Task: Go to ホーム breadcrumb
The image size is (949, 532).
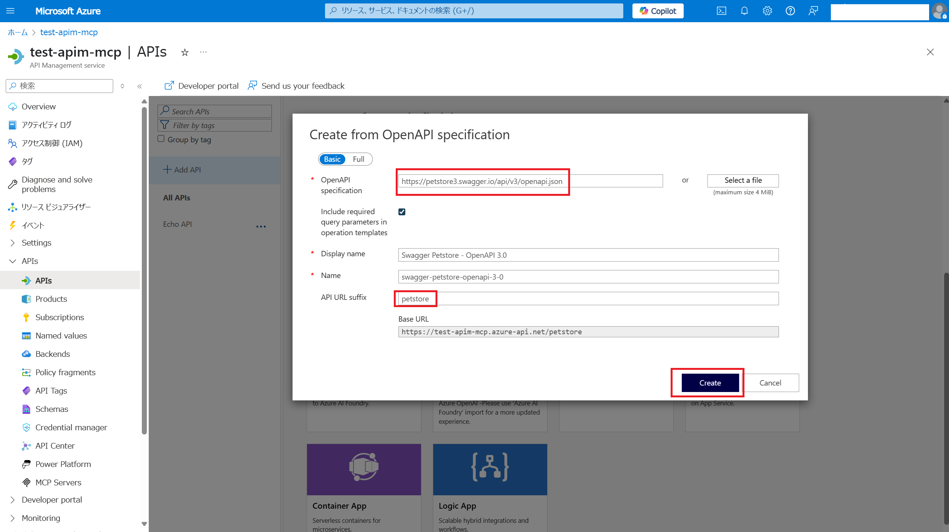Action: 18,32
